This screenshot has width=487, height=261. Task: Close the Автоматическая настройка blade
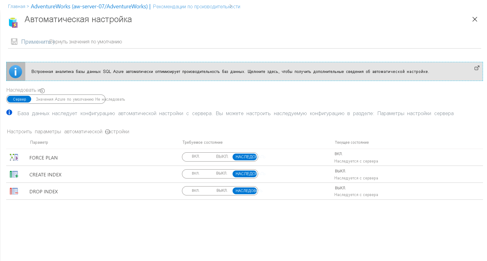coord(475,19)
